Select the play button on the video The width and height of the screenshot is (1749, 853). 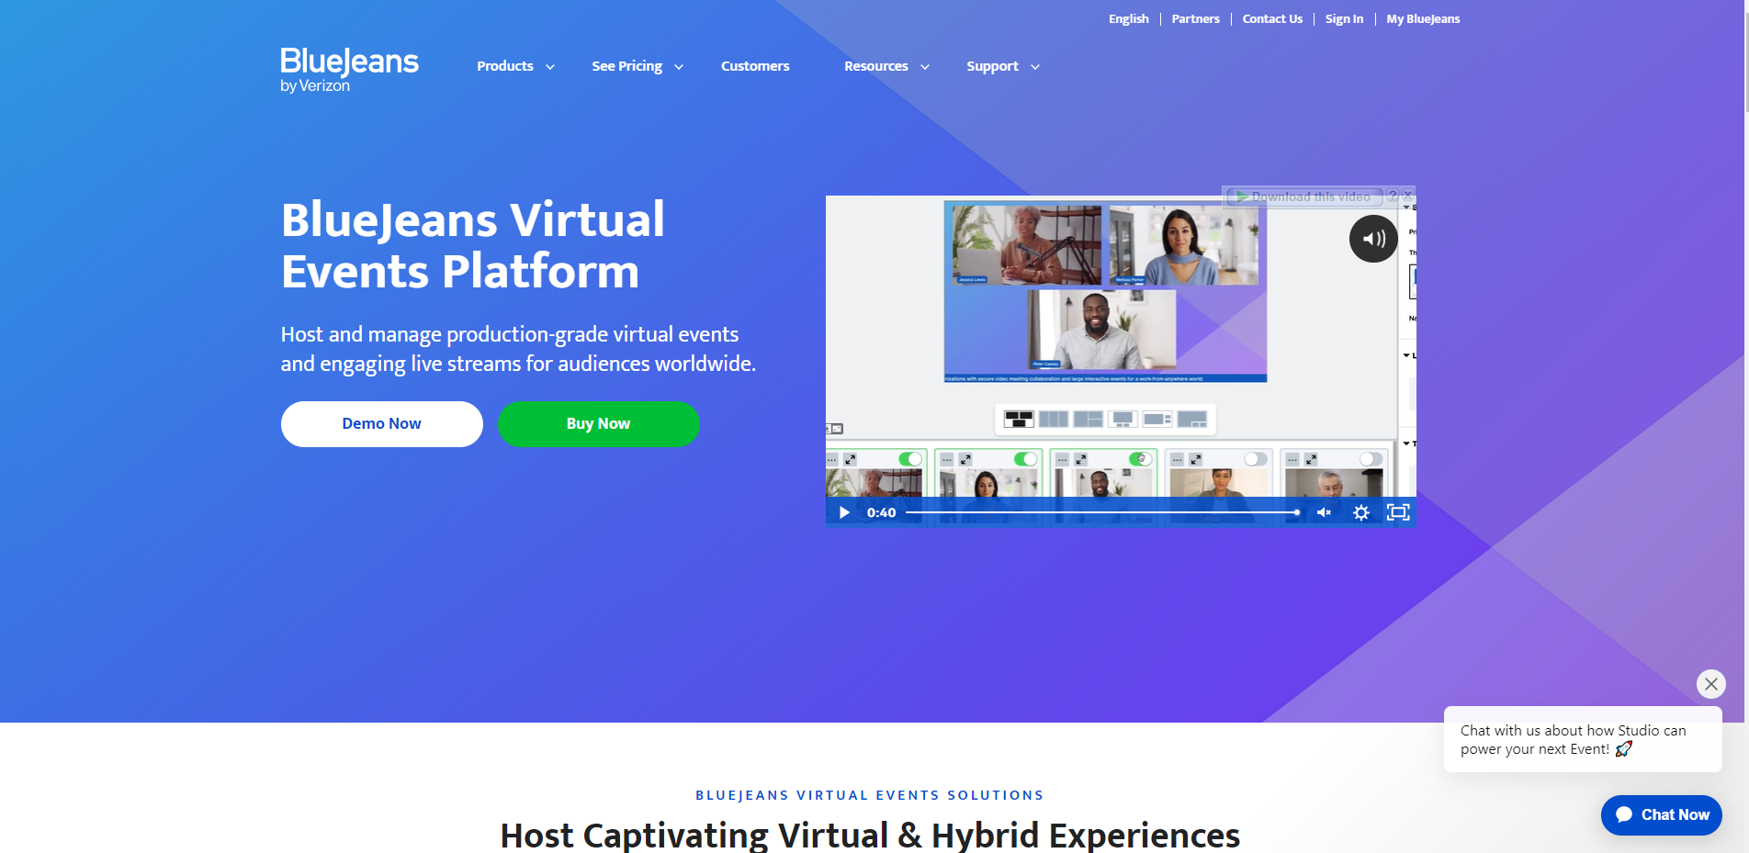[x=843, y=512]
